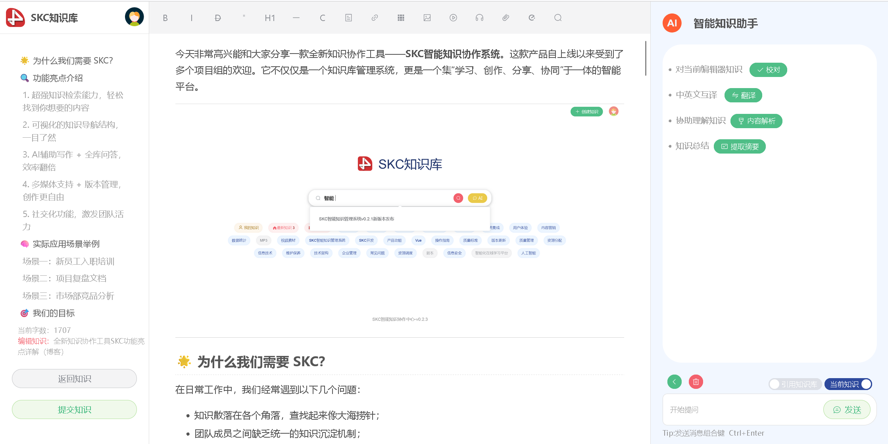Collapse AI panel with green chevron button
Screen dimensions: 888x444
point(674,382)
